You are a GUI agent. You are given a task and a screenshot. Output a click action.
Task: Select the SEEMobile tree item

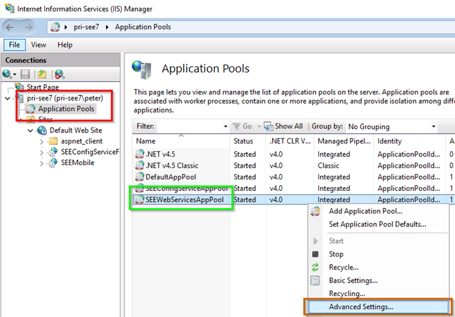77,162
